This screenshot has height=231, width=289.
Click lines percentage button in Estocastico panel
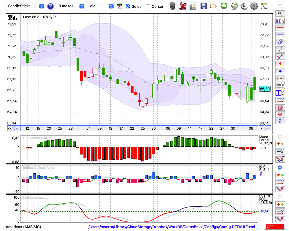pyautogui.click(x=280, y=212)
